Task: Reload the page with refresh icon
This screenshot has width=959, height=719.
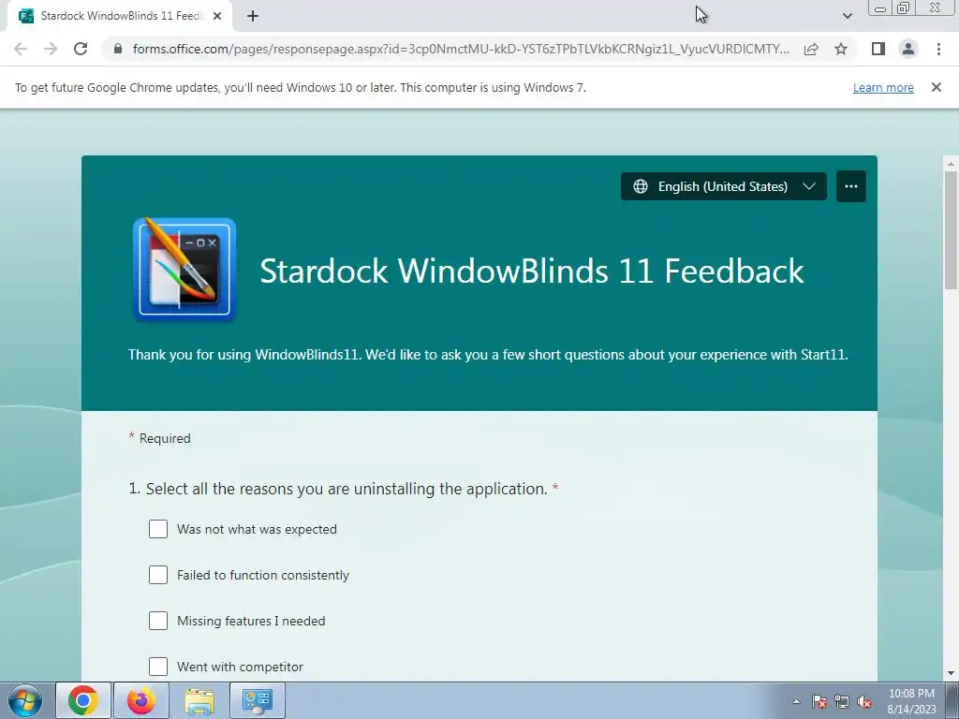Action: click(x=81, y=49)
